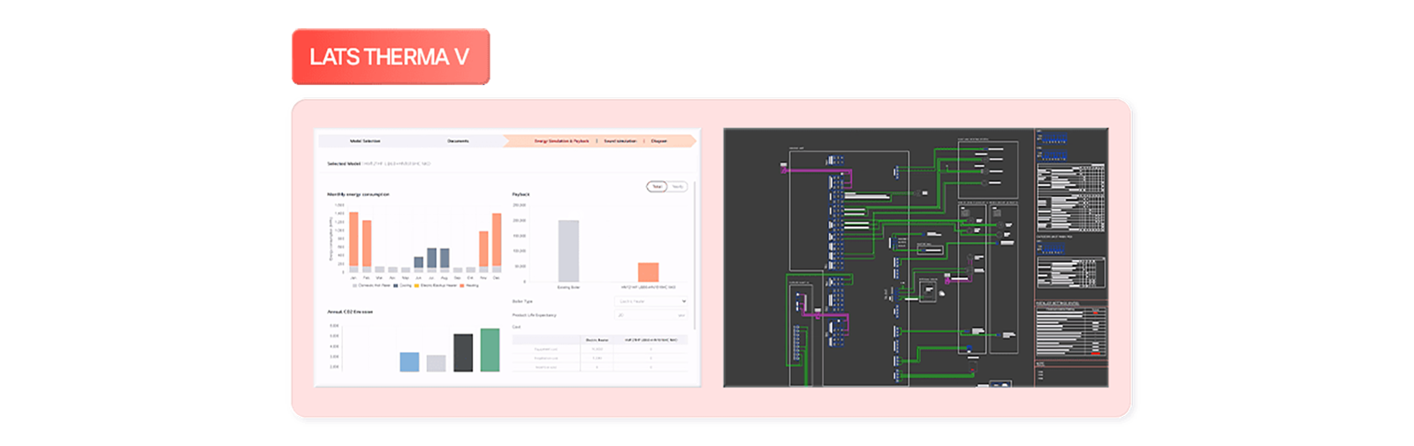Click the LATS THERMA V red badge

point(391,57)
